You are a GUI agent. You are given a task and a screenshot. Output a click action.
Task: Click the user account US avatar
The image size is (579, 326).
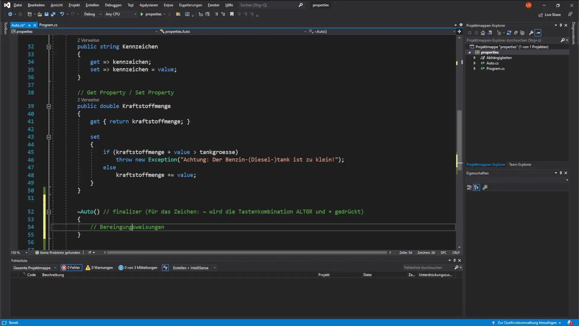point(528,5)
